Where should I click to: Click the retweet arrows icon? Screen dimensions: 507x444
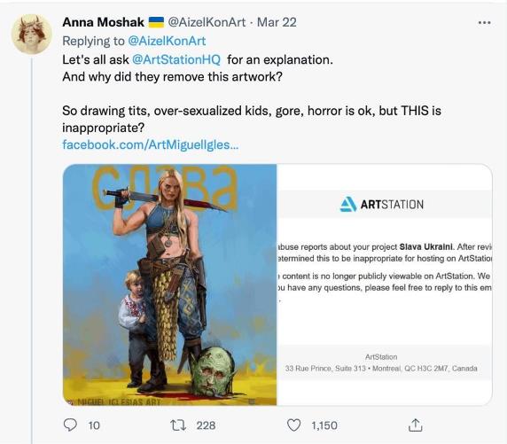178,425
